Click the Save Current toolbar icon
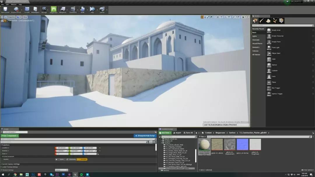The height and width of the screenshot is (177, 315). (x=5, y=10)
